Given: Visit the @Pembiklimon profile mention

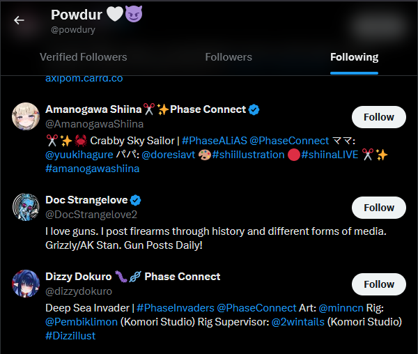Looking at the screenshot, I should (x=82, y=322).
